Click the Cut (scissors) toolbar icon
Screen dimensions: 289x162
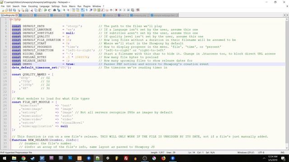(x=32, y=10)
